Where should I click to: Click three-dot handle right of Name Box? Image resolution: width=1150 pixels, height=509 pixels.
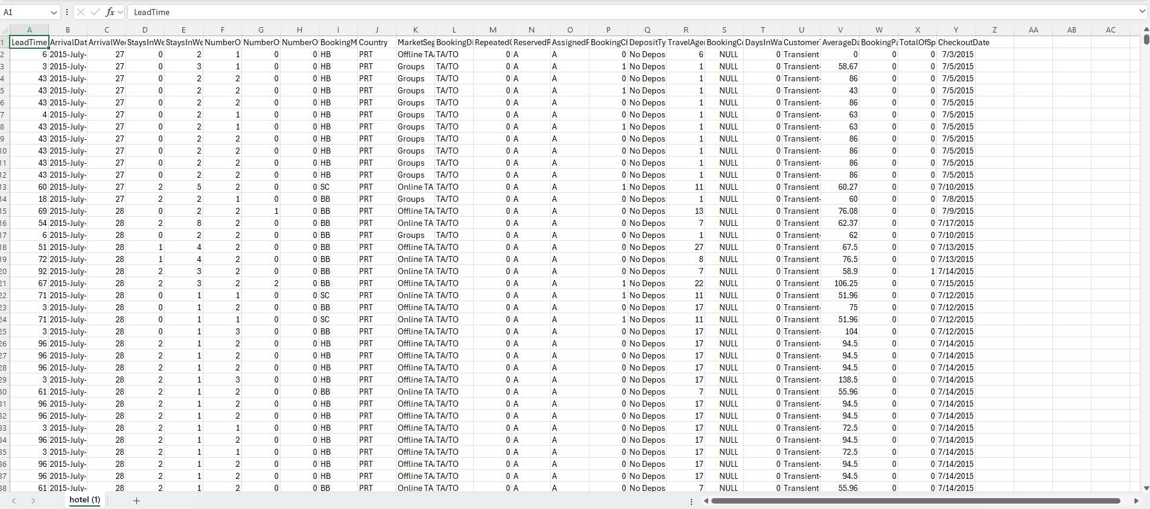[66, 12]
